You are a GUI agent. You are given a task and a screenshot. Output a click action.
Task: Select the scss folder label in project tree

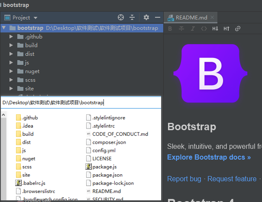(30, 80)
